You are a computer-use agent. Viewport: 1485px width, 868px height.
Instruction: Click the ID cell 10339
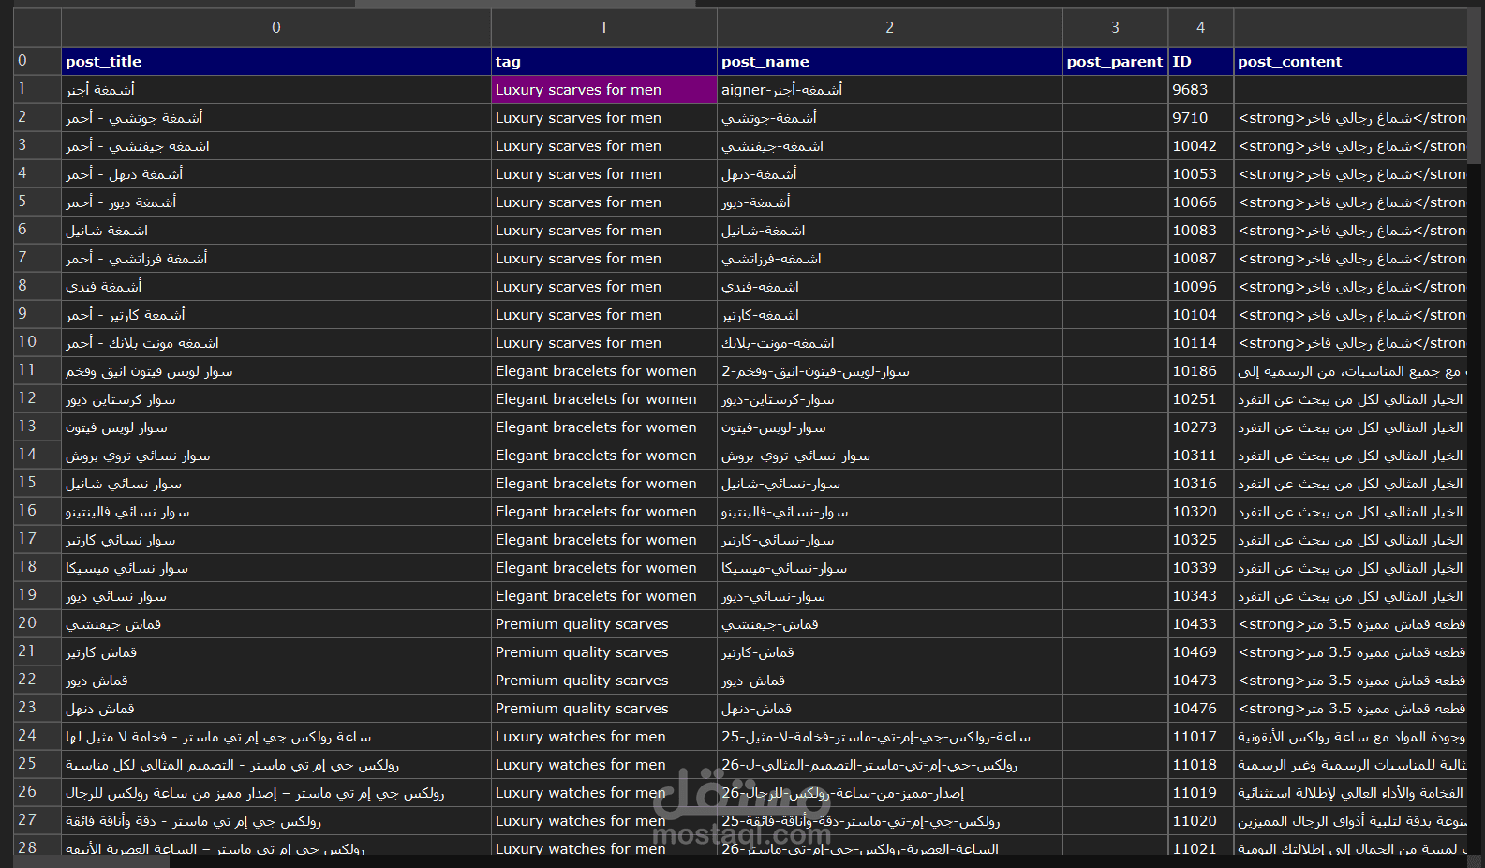(1201, 568)
